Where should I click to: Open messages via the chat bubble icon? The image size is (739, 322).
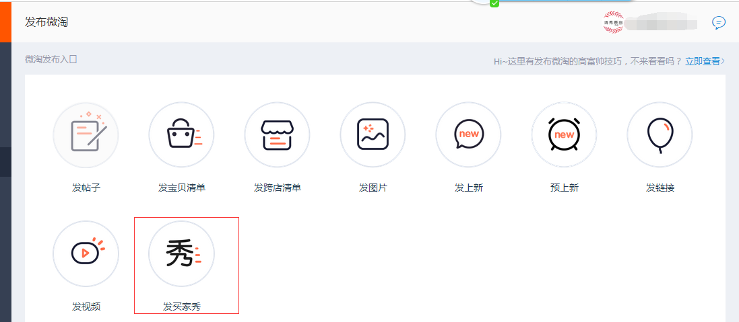point(719,23)
